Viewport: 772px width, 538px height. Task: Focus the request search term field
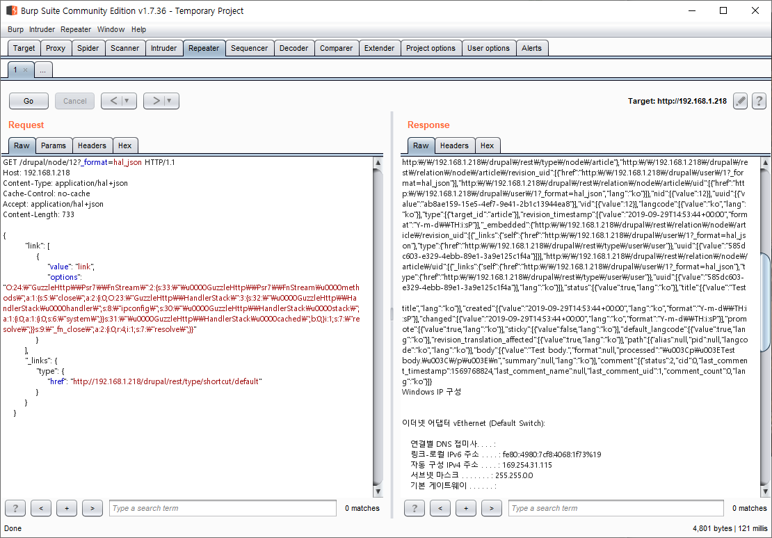click(223, 508)
